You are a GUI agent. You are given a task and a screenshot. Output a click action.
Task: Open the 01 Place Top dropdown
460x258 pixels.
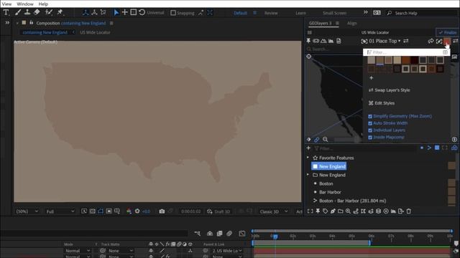(385, 41)
